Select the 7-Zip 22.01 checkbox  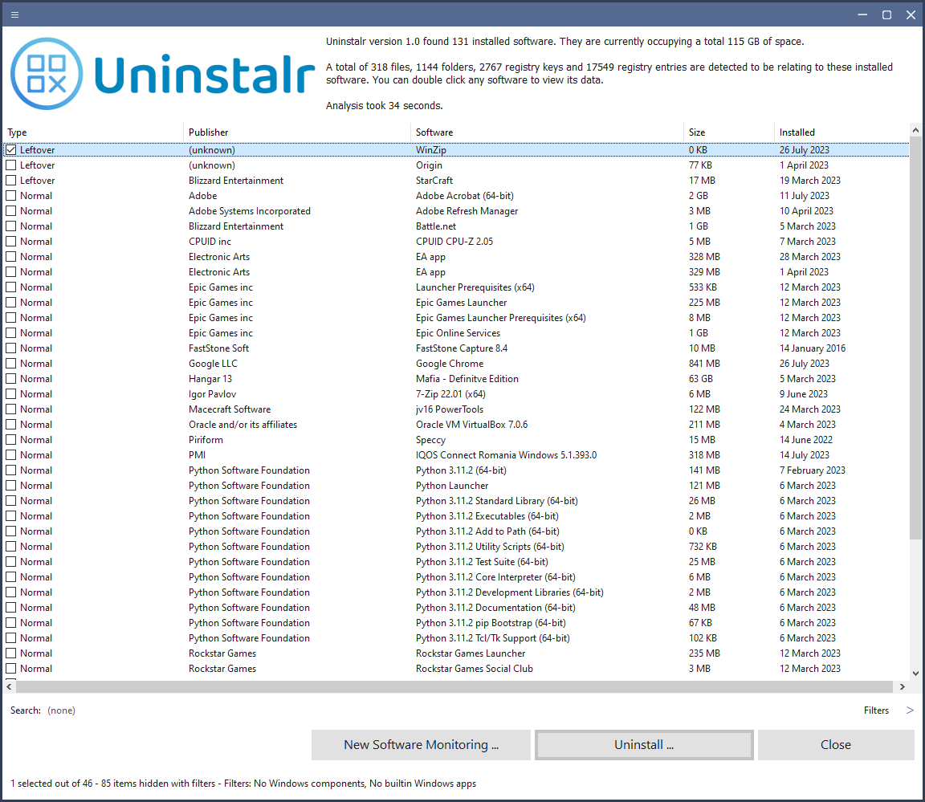[11, 394]
